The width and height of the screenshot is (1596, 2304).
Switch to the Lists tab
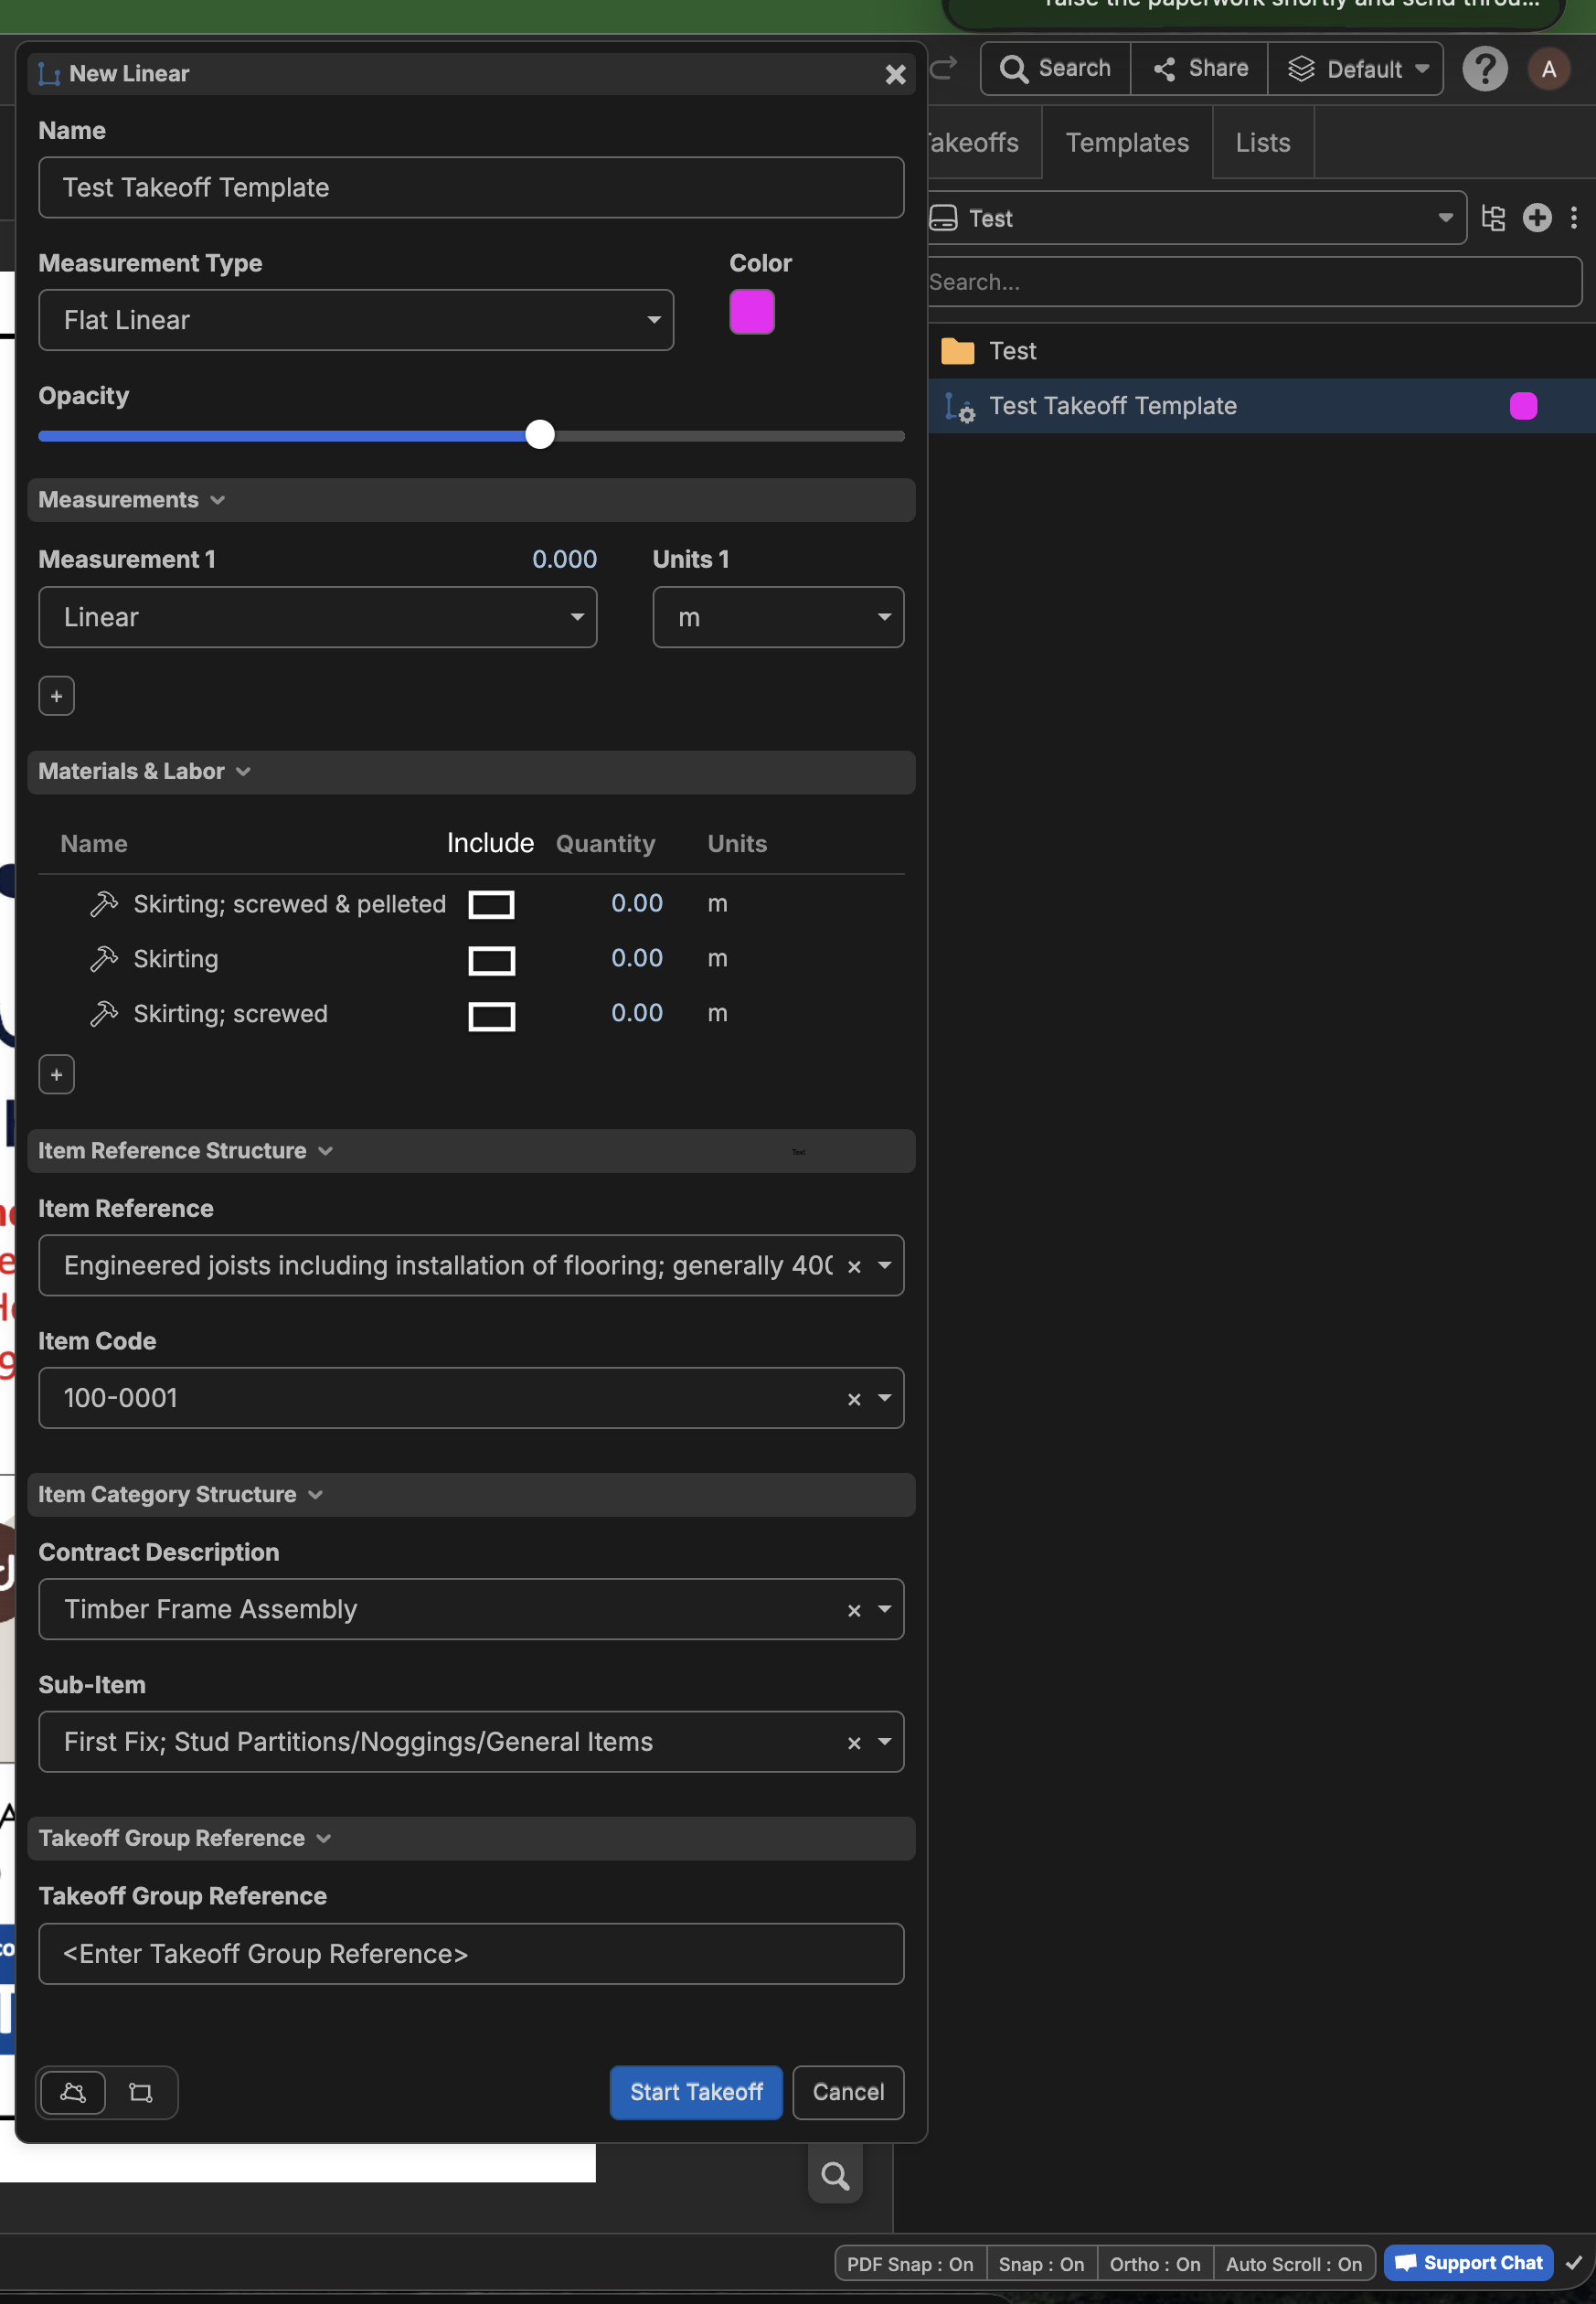coord(1262,143)
